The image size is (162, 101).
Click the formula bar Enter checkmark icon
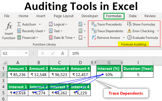click(x=53, y=53)
